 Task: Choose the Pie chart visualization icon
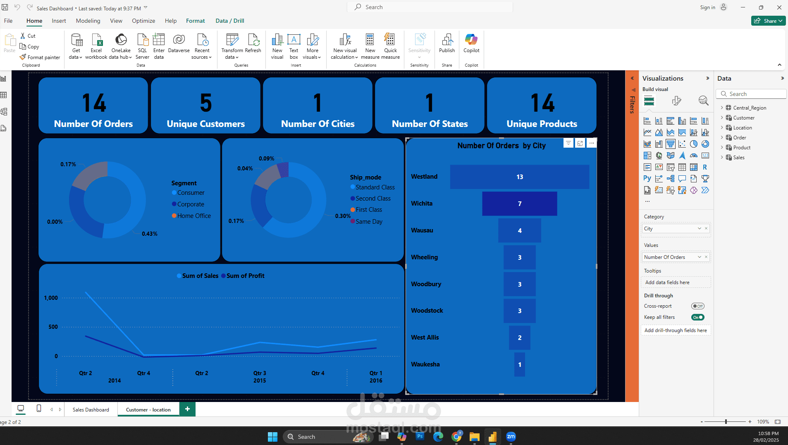tap(694, 144)
